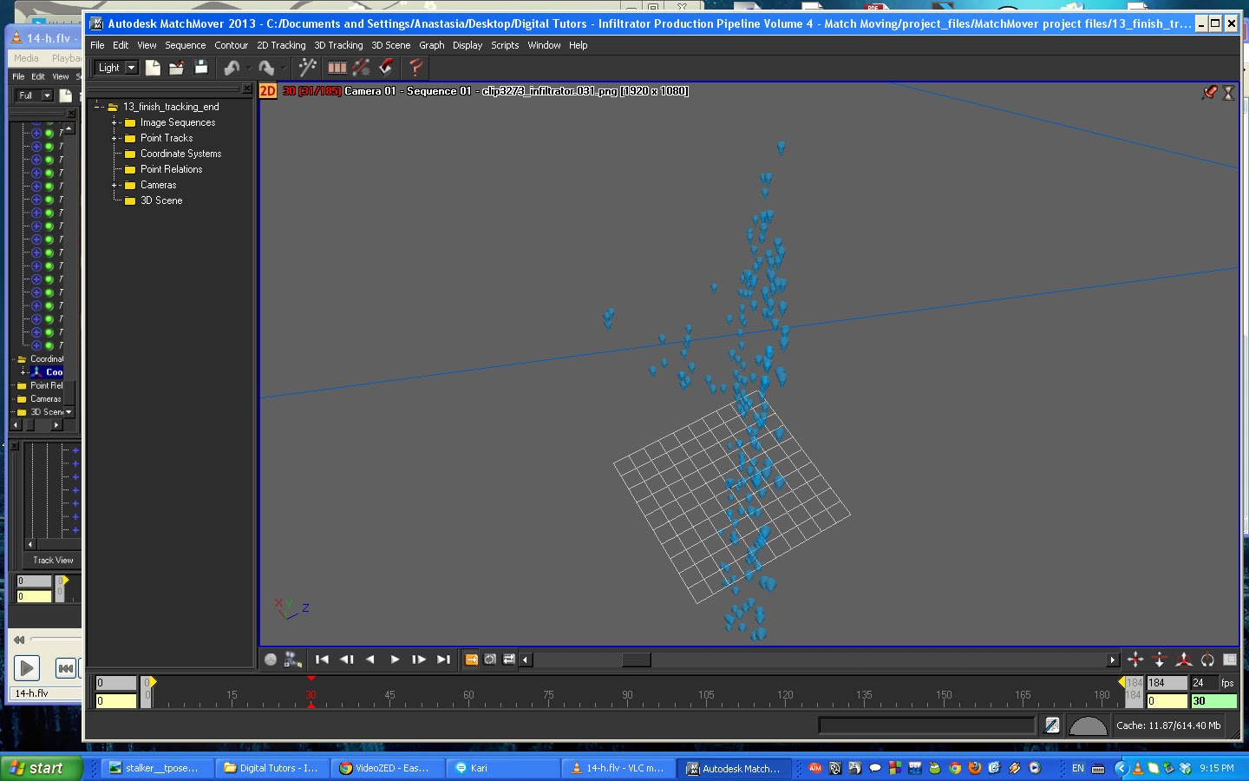Open the Scripts menu
This screenshot has width=1249, height=781.
[x=505, y=45]
